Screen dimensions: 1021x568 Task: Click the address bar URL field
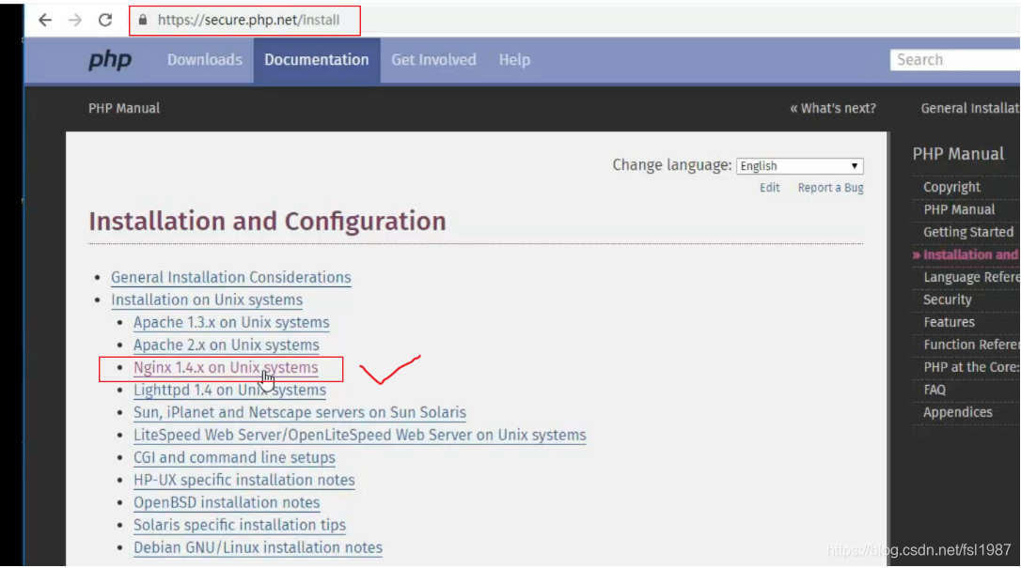(x=248, y=20)
